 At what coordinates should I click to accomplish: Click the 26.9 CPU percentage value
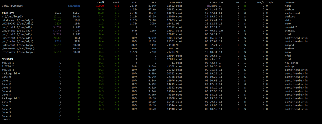point(100,9)
